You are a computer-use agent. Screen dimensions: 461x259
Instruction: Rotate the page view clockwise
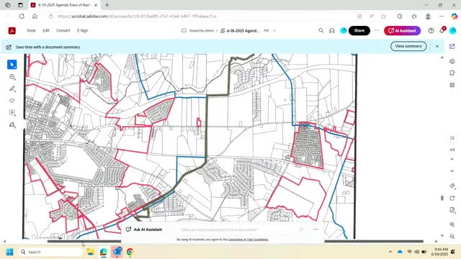tap(452, 199)
